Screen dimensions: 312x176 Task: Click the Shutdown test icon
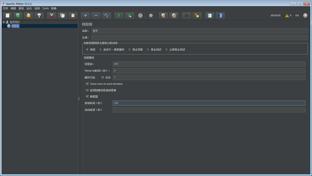[151, 16]
